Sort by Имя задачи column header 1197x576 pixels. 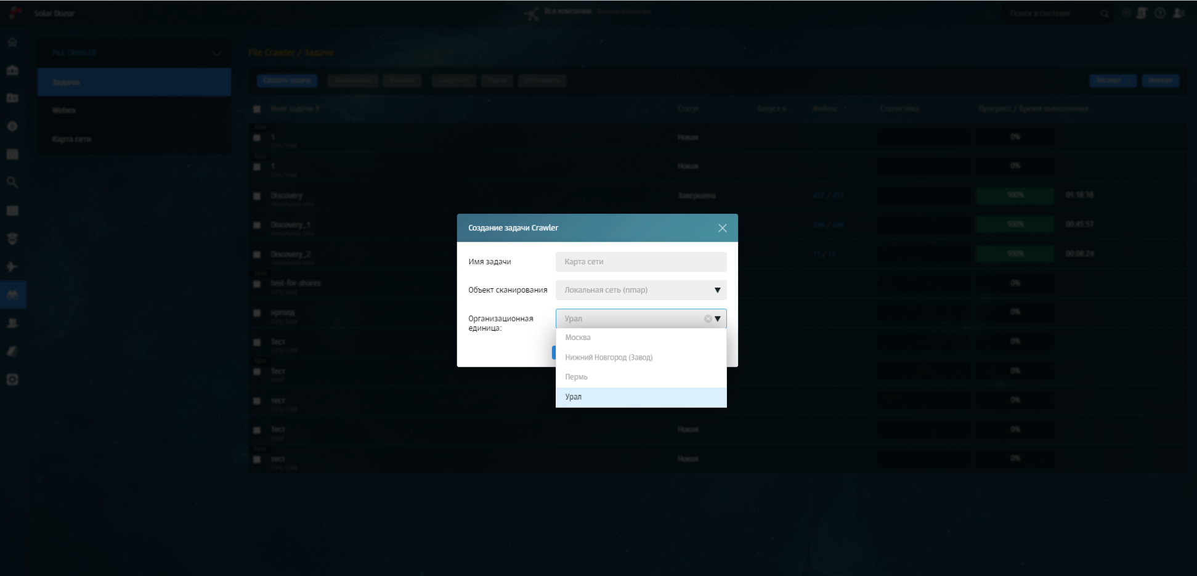[x=295, y=109]
